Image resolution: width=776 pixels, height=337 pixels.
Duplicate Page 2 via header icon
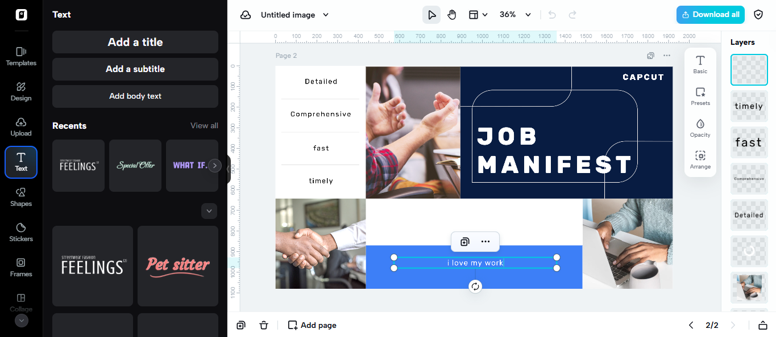pos(650,56)
